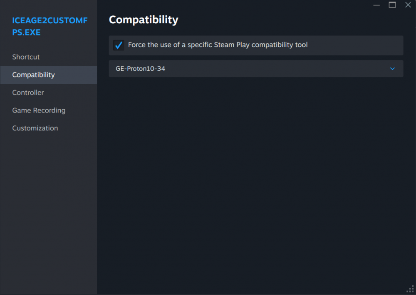Click the maximize square icon

pyautogui.click(x=392, y=5)
